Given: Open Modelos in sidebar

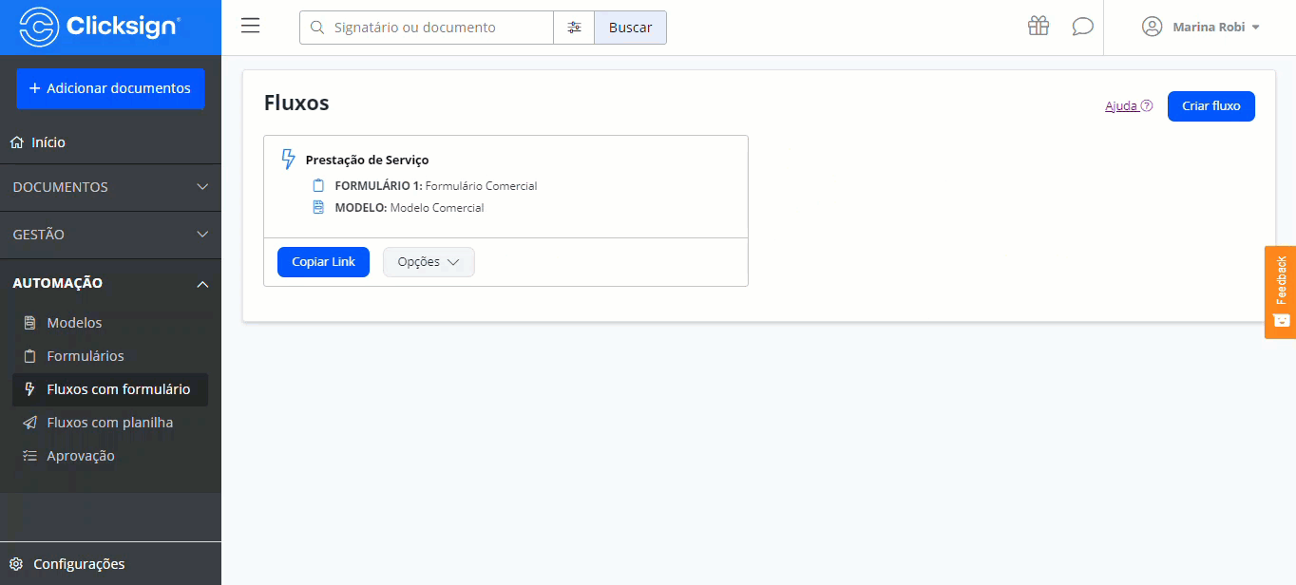Looking at the screenshot, I should [x=110, y=323].
